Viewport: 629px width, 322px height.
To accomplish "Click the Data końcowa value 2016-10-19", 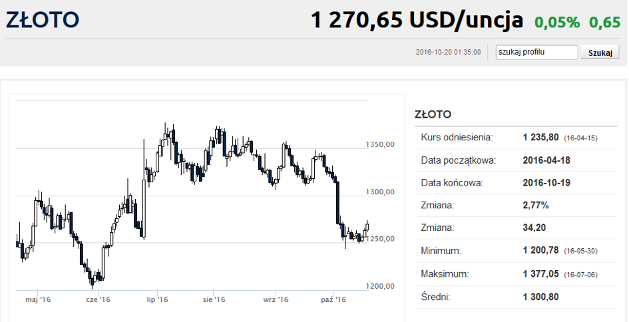I will [546, 183].
